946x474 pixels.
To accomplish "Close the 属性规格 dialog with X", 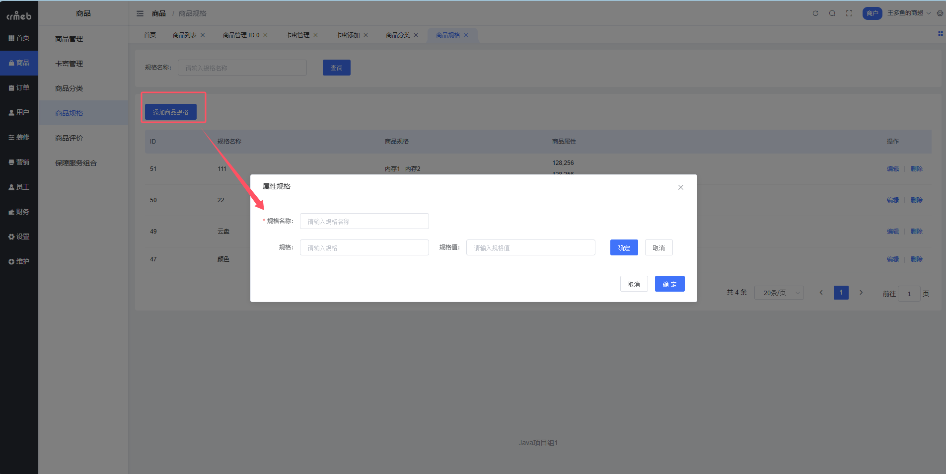I will (x=681, y=187).
